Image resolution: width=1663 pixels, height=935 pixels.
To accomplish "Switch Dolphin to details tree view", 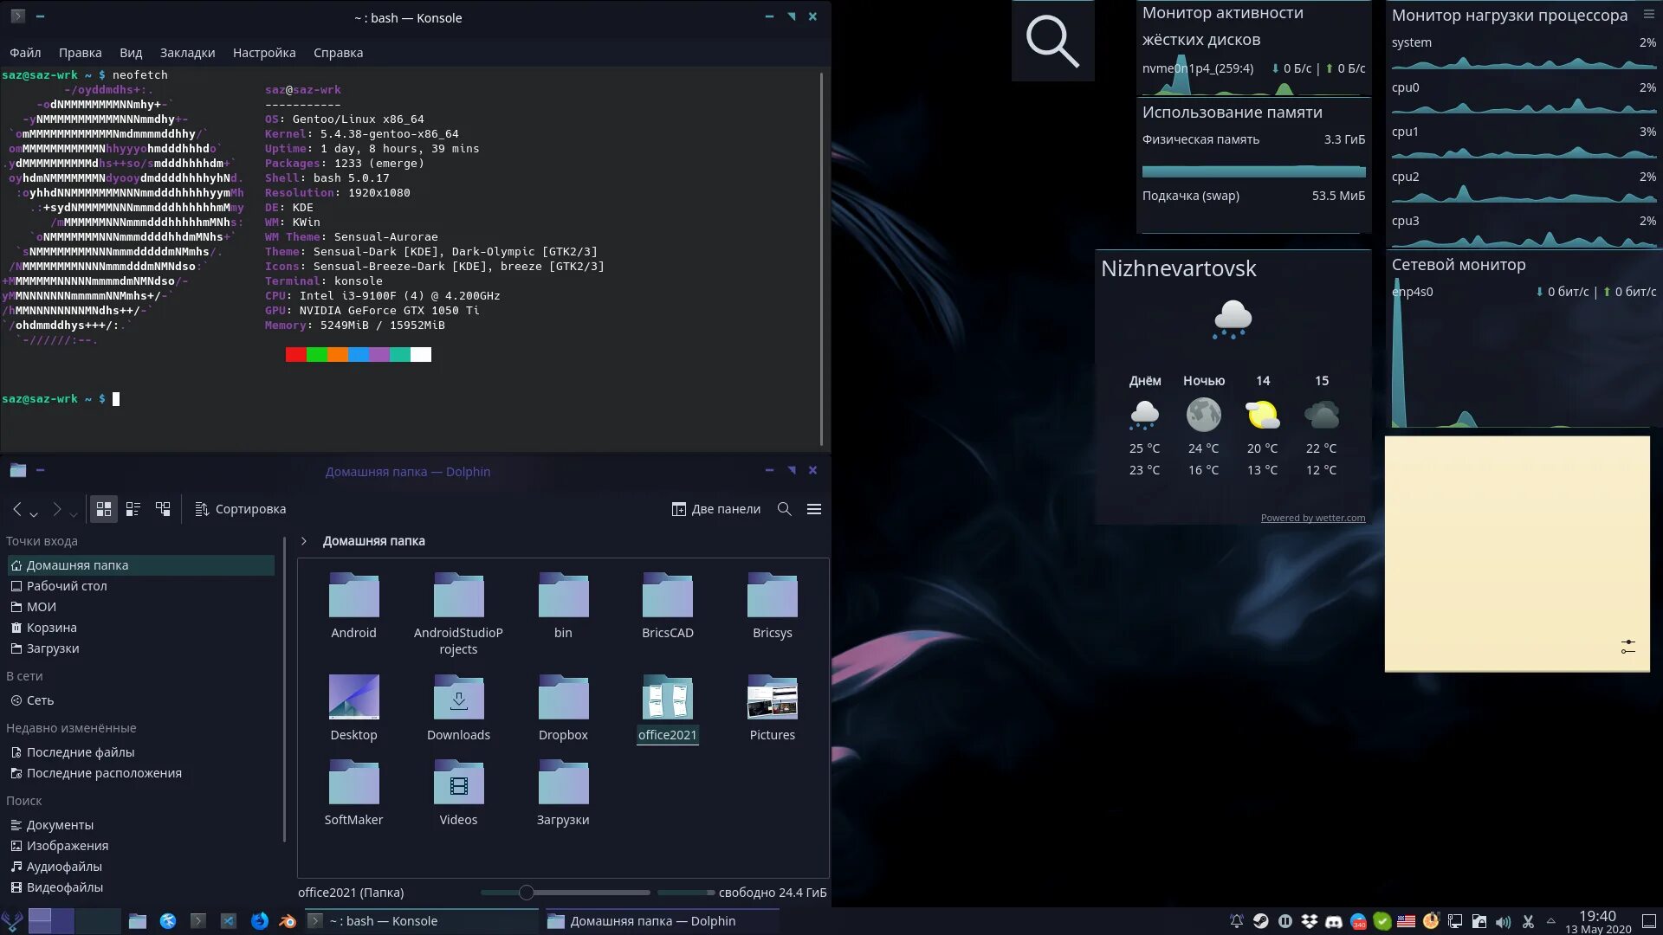I will pyautogui.click(x=163, y=509).
